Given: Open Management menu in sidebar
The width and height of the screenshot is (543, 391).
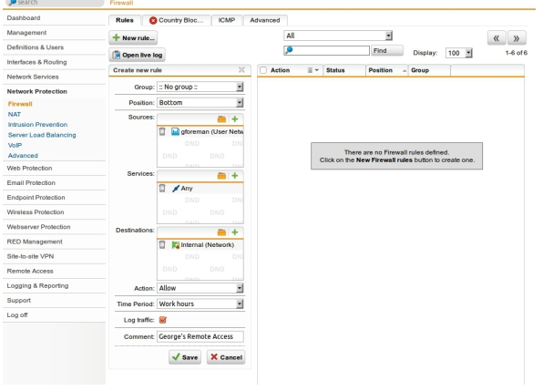Looking at the screenshot, I should coord(26,33).
